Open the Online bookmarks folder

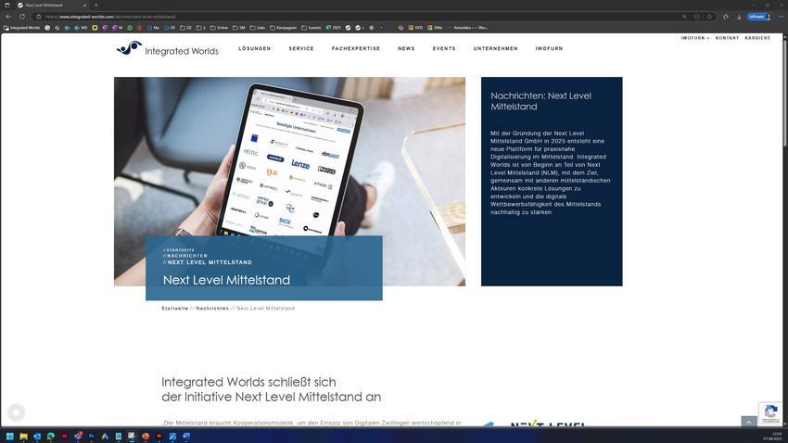[x=219, y=28]
